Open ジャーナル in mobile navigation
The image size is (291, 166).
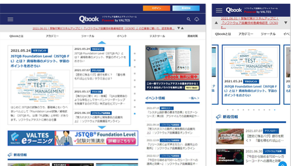coord(268,34)
